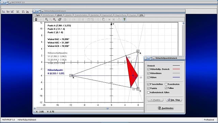
Task: Open the calculator icon in the toolbar
Action: [x=36, y=19]
